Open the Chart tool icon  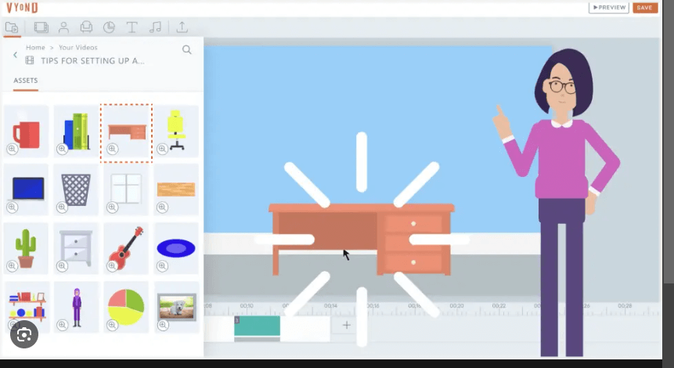coord(109,27)
